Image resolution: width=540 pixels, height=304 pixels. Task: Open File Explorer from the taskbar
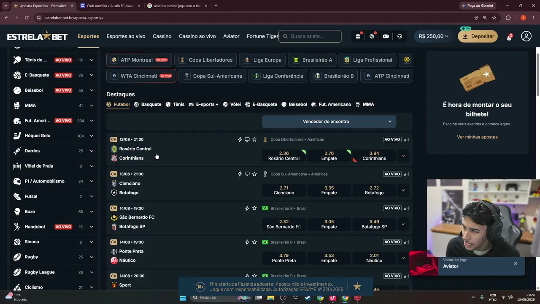[x=271, y=298]
